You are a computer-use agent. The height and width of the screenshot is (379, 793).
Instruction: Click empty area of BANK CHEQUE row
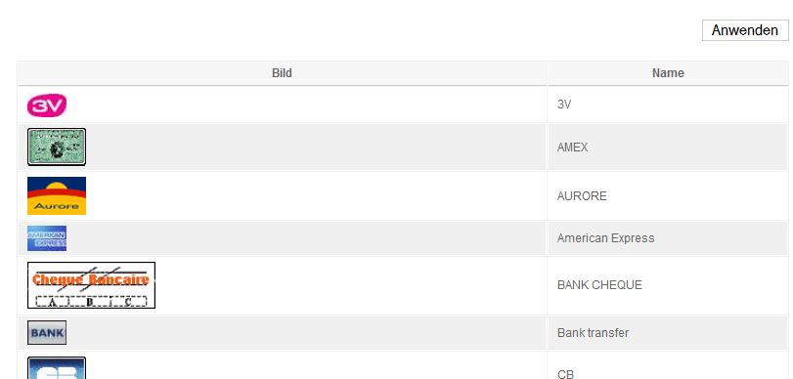coord(349,285)
